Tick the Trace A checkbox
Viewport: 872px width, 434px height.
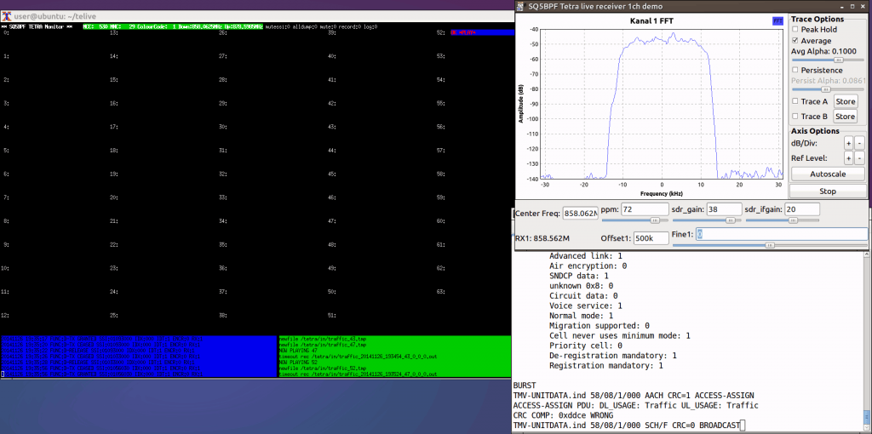[796, 102]
